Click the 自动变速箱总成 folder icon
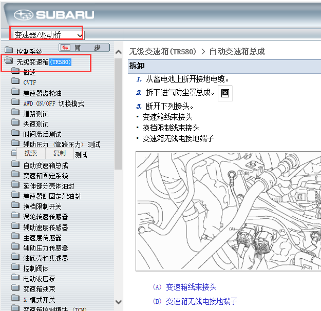 (x=15, y=163)
